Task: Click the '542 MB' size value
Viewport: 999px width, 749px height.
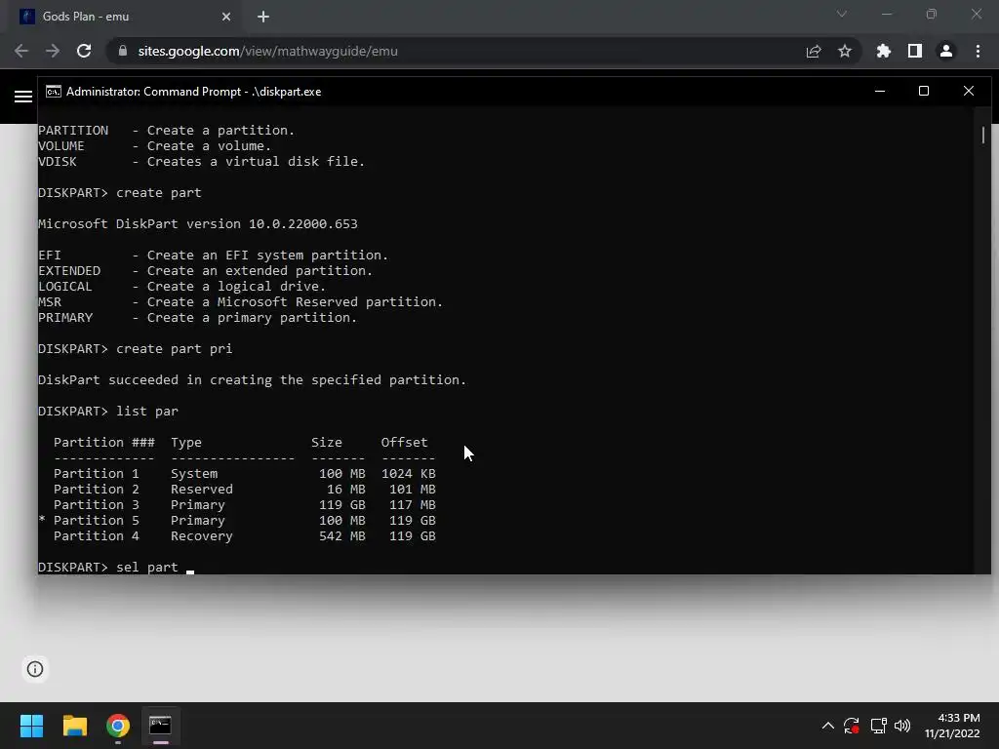Action: [x=342, y=535]
